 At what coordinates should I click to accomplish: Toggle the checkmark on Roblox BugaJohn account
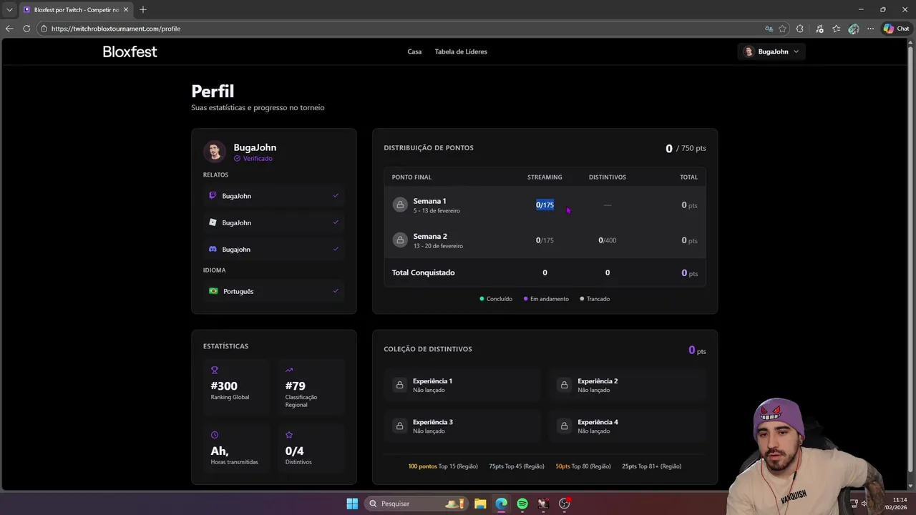coord(336,222)
